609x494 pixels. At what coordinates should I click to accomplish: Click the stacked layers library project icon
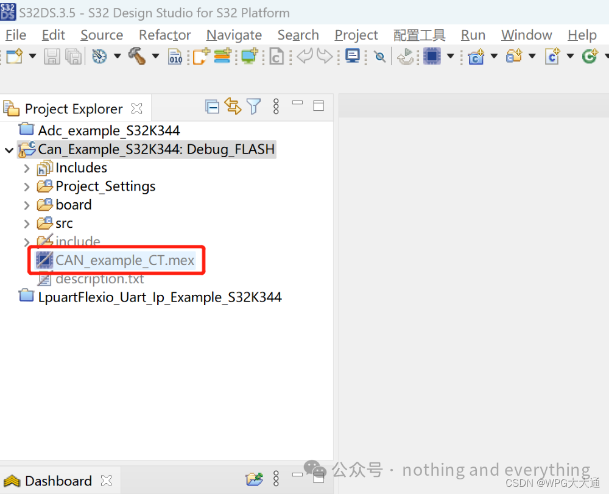click(222, 56)
